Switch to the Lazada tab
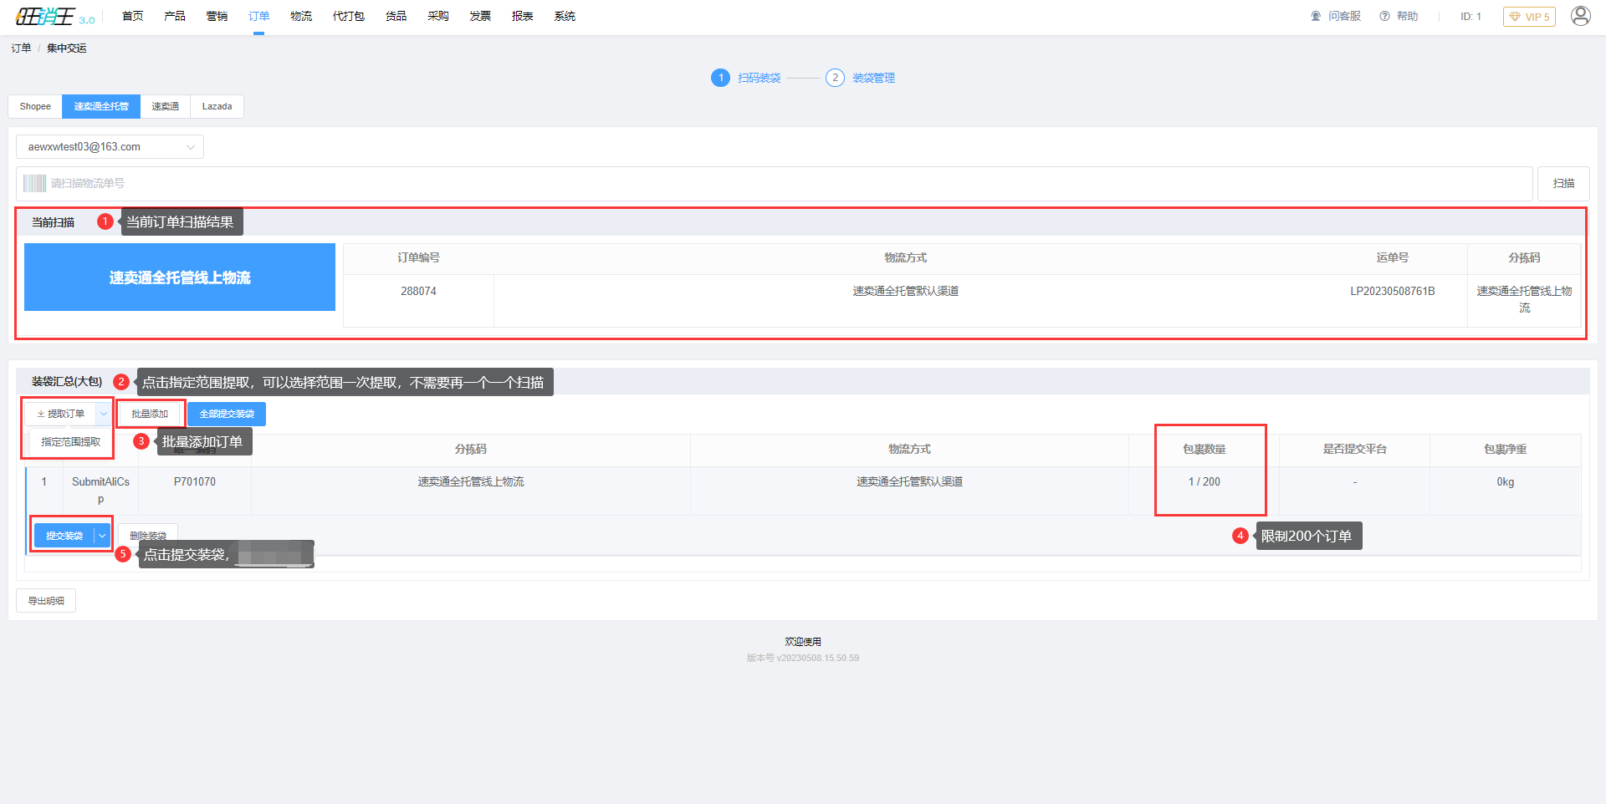Image resolution: width=1606 pixels, height=804 pixels. 217,106
